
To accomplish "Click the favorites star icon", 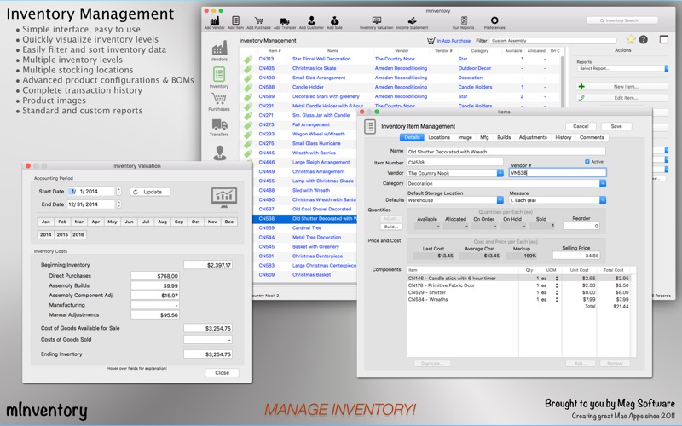I will (631, 39).
